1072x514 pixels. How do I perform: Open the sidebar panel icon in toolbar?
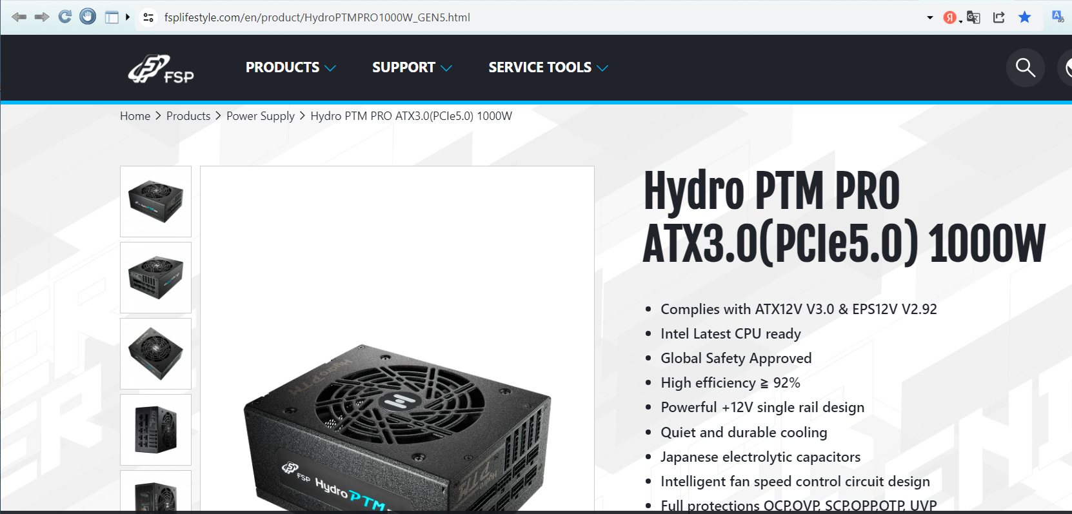tap(112, 17)
